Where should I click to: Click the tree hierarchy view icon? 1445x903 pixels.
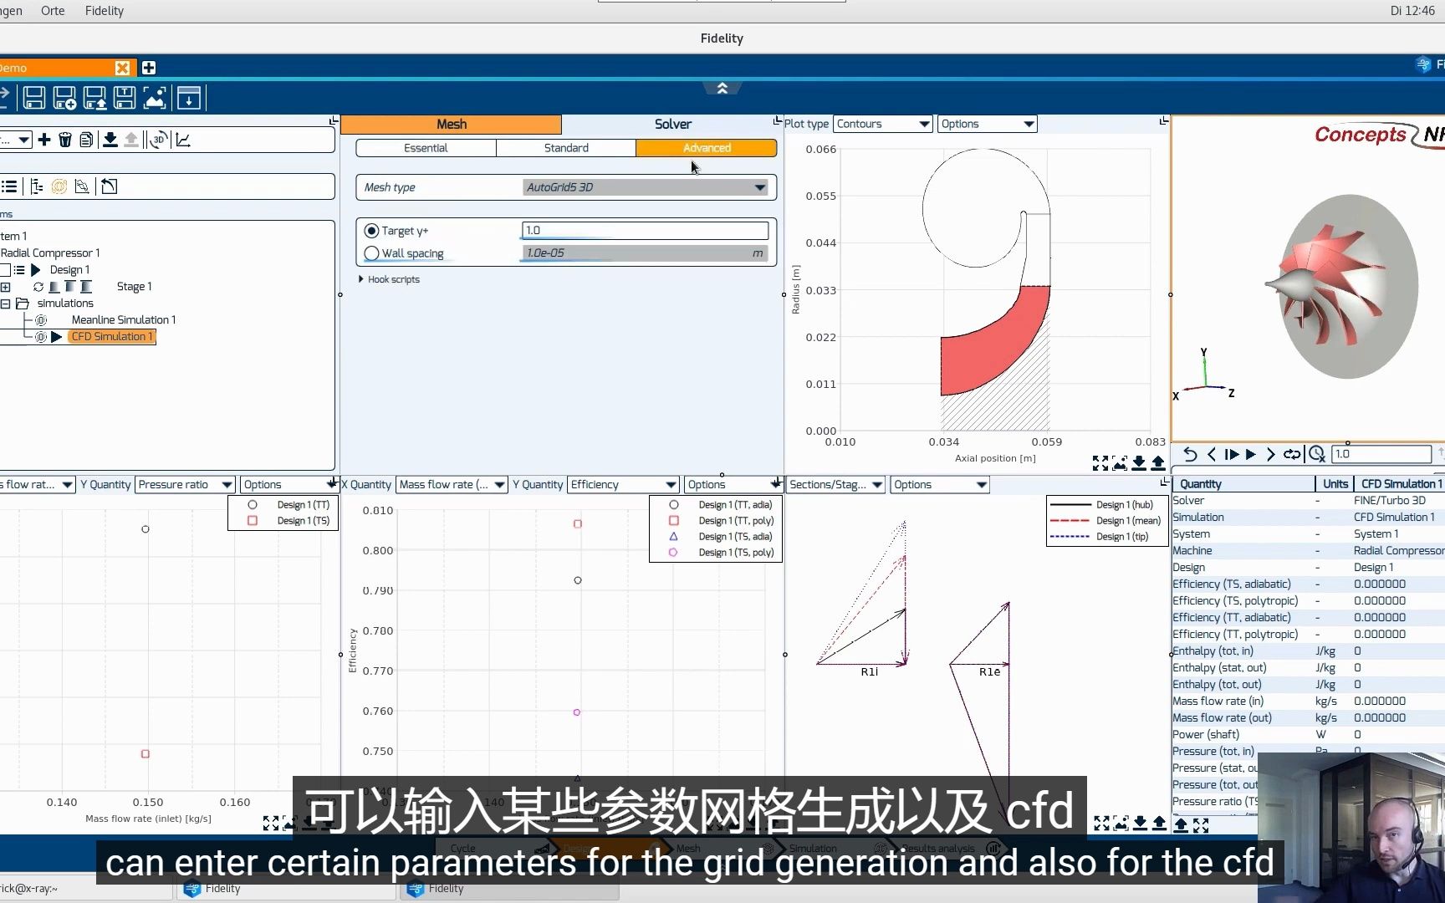[37, 186]
